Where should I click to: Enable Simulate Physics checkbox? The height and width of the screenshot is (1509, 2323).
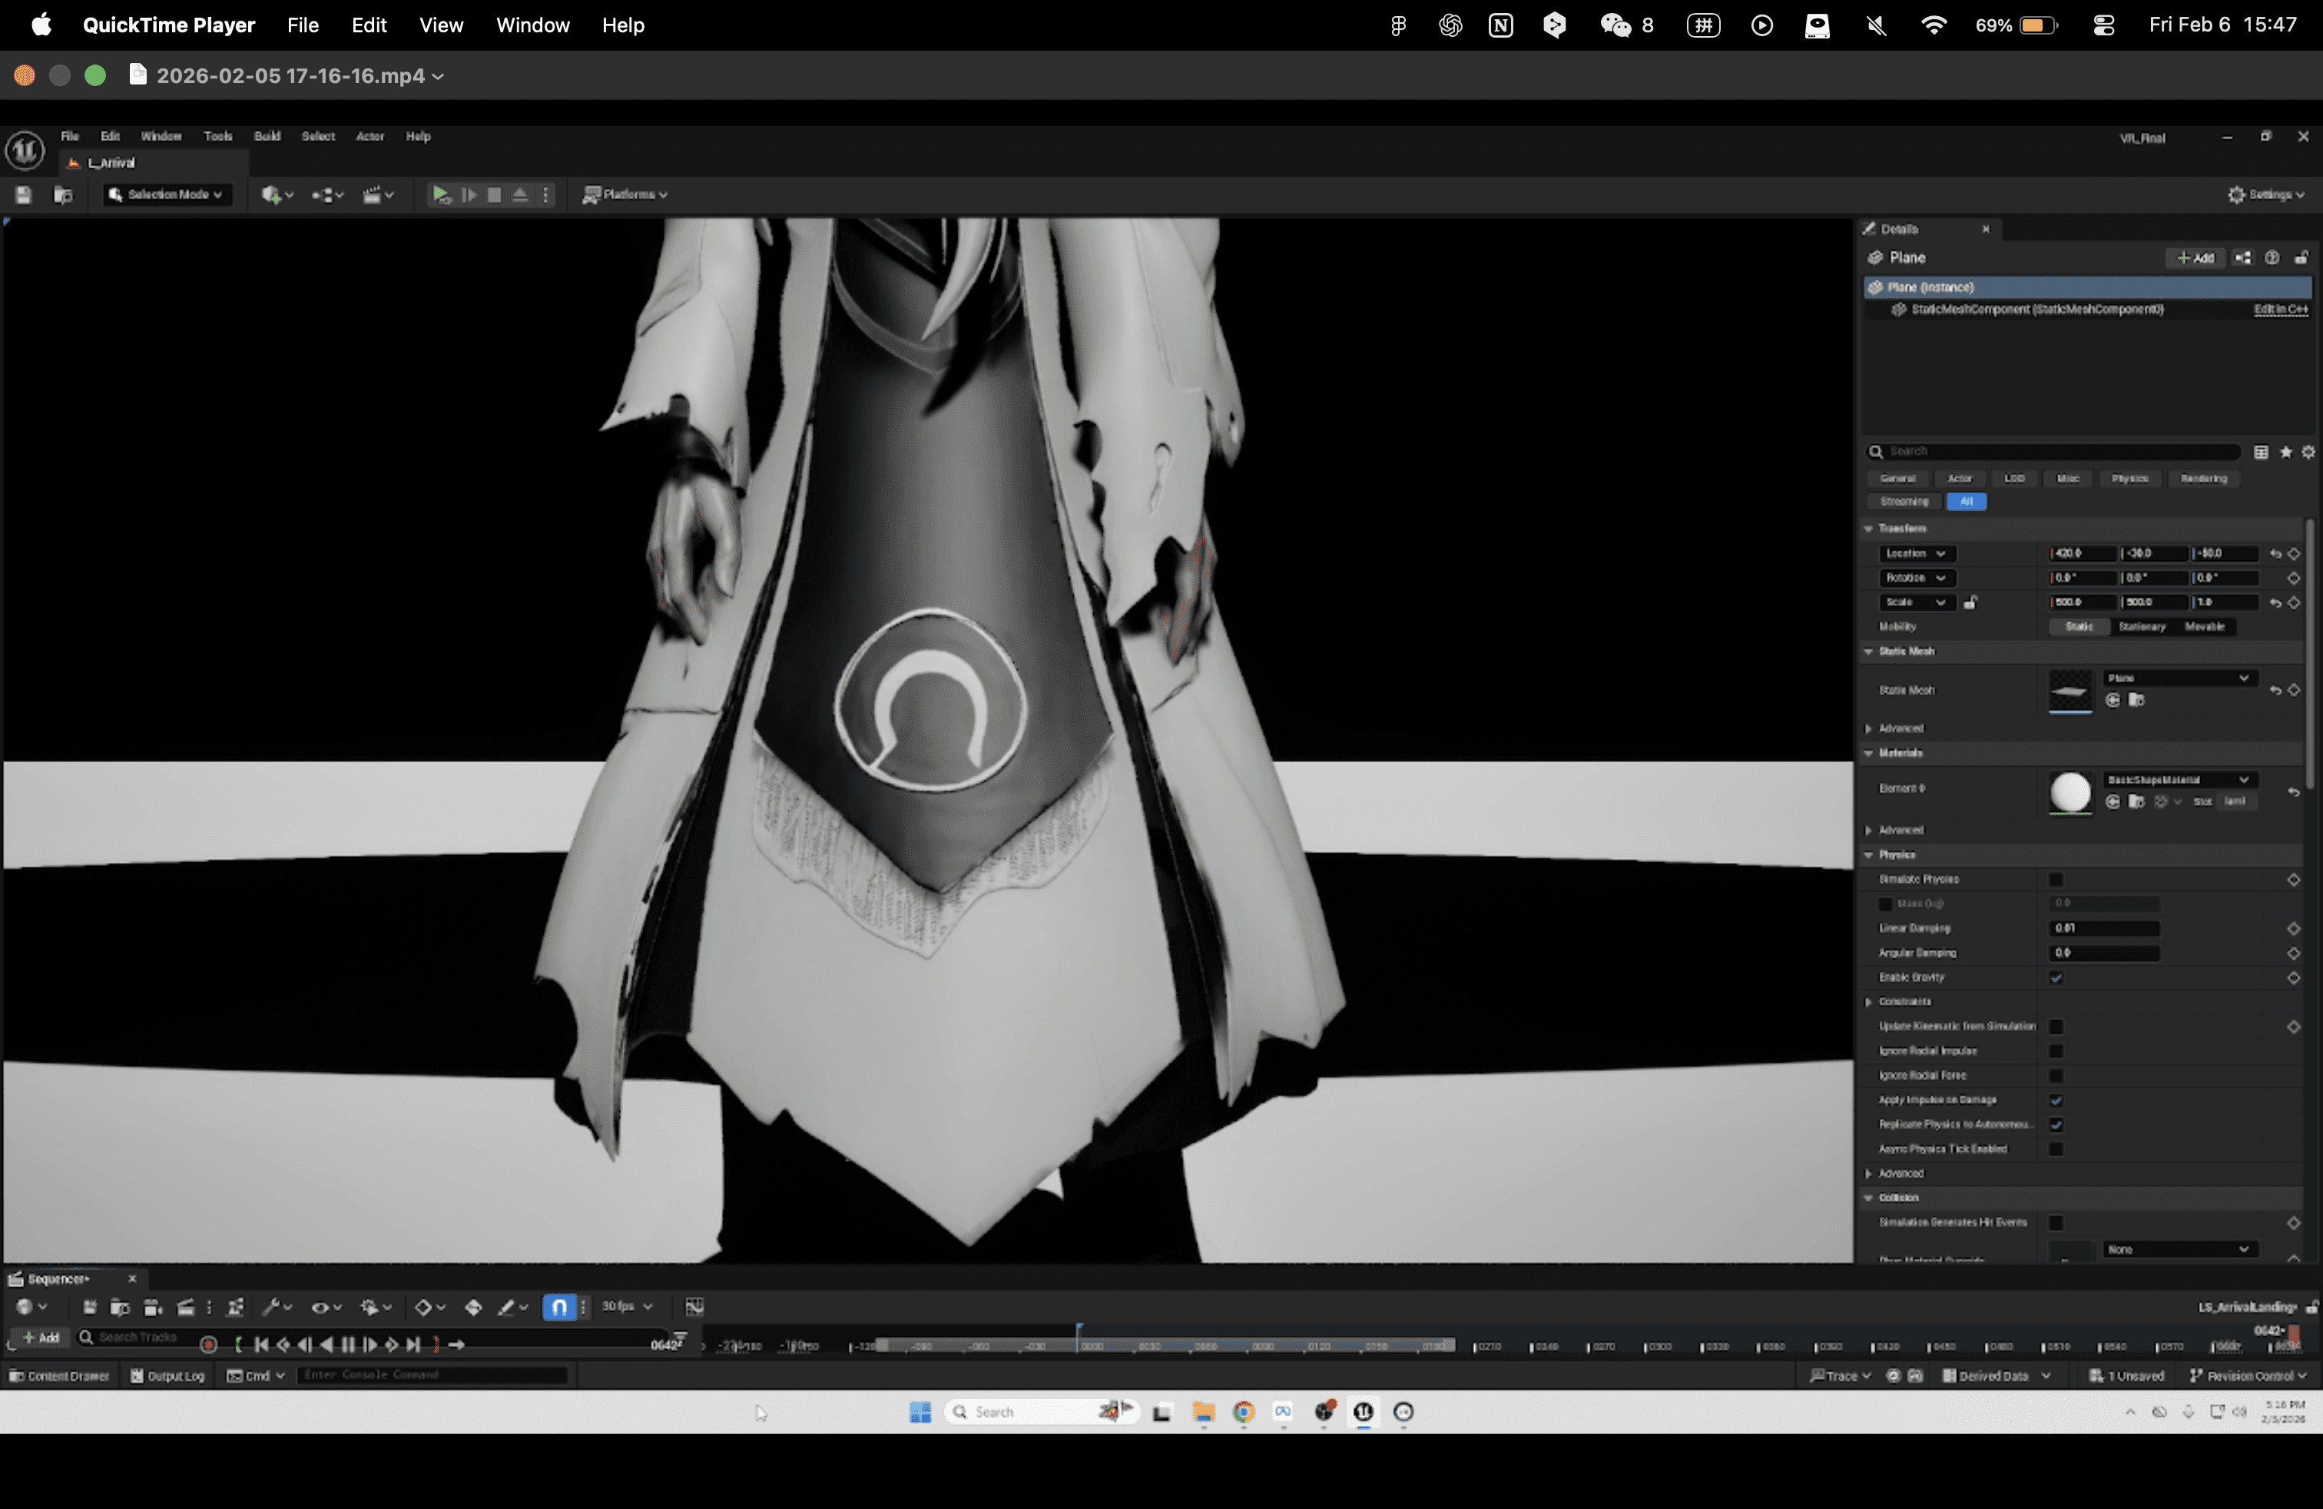pyautogui.click(x=2056, y=880)
